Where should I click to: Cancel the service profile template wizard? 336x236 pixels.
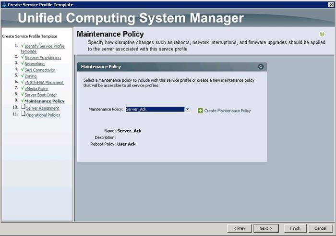(x=320, y=228)
